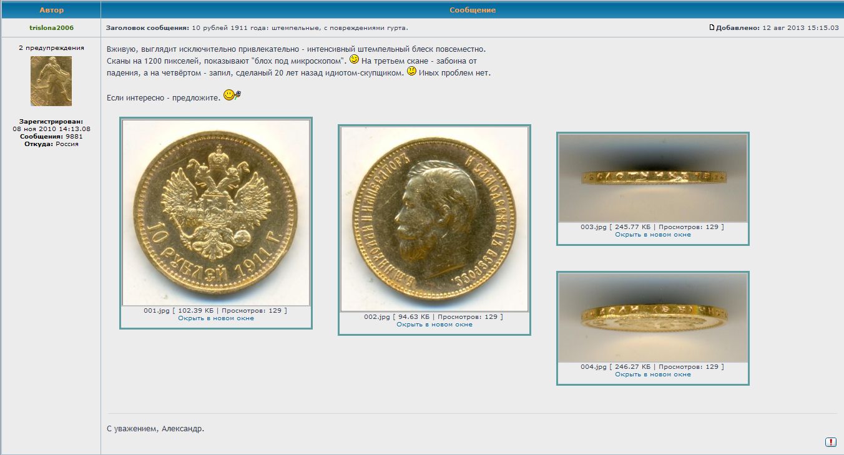Image resolution: width=844 pixels, height=455 pixels.
Task: Click the red exclamation report post icon
Action: pos(830,442)
